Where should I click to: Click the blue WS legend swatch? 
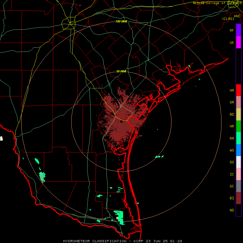[x=238, y=150]
